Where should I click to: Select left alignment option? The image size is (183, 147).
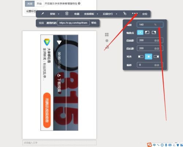[x=141, y=57]
